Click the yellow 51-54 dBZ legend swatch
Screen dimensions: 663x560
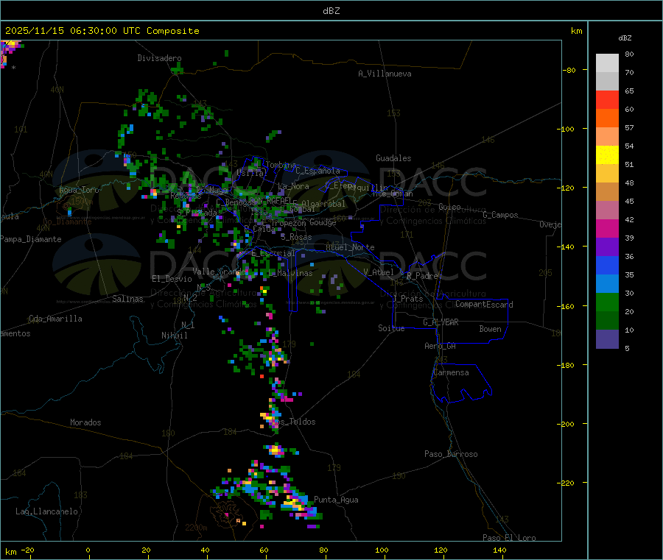(x=607, y=155)
